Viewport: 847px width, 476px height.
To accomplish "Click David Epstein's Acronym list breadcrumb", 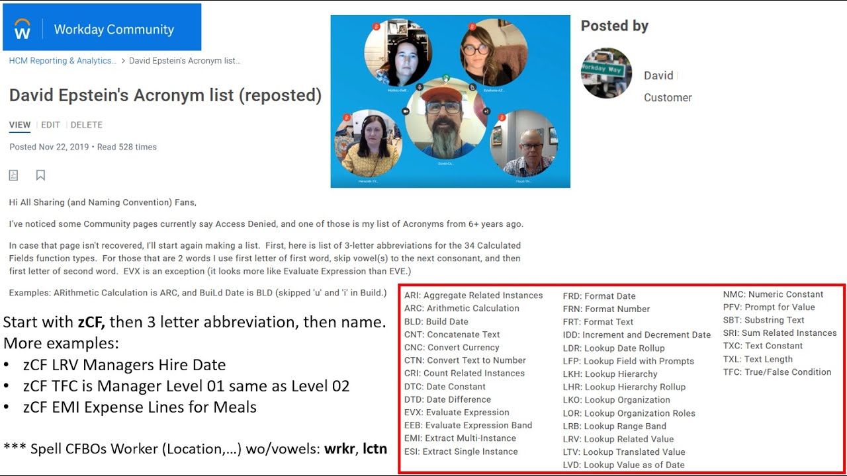I will pos(185,61).
